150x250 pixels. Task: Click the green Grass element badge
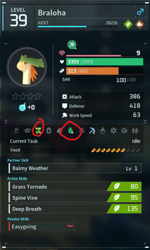[128, 24]
